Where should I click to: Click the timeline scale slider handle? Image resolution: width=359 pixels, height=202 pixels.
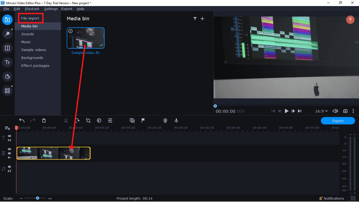pos(38,198)
